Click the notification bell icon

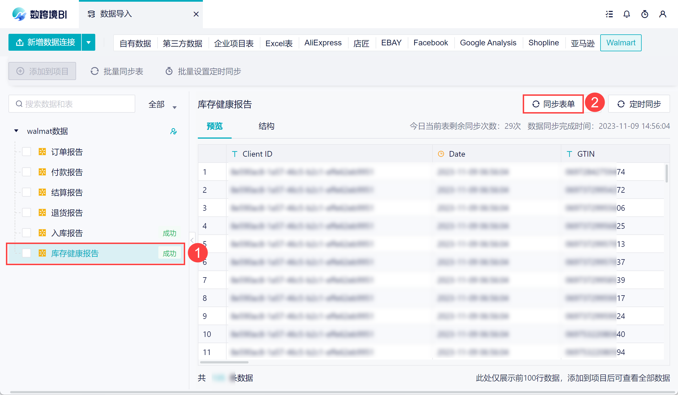(x=626, y=14)
